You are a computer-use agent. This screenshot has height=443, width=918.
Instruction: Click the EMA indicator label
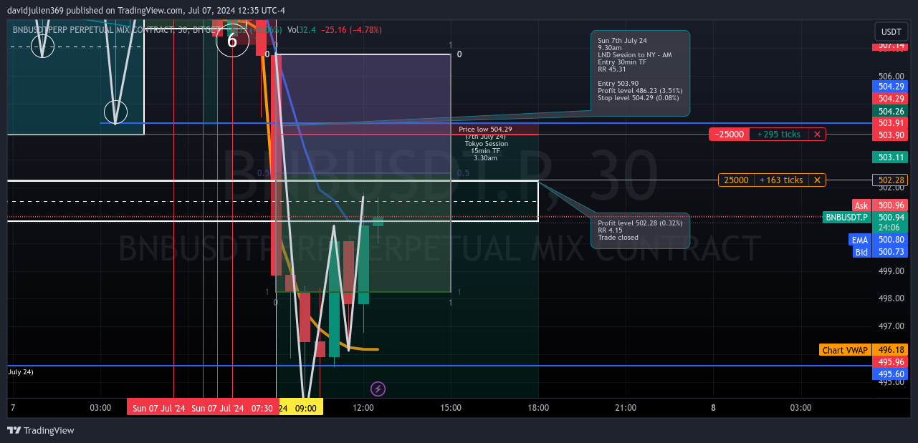(x=859, y=240)
